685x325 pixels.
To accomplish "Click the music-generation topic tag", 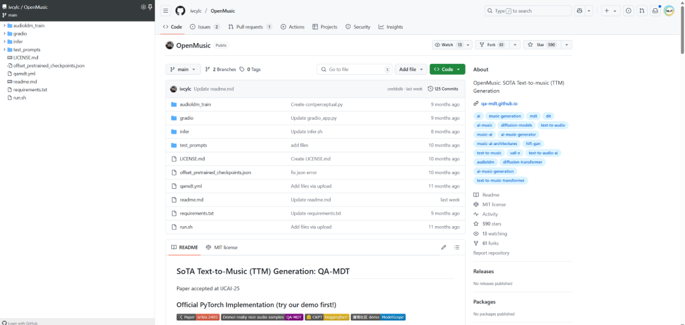I will point(505,116).
